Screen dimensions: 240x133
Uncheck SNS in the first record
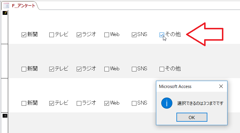[x=134, y=35]
